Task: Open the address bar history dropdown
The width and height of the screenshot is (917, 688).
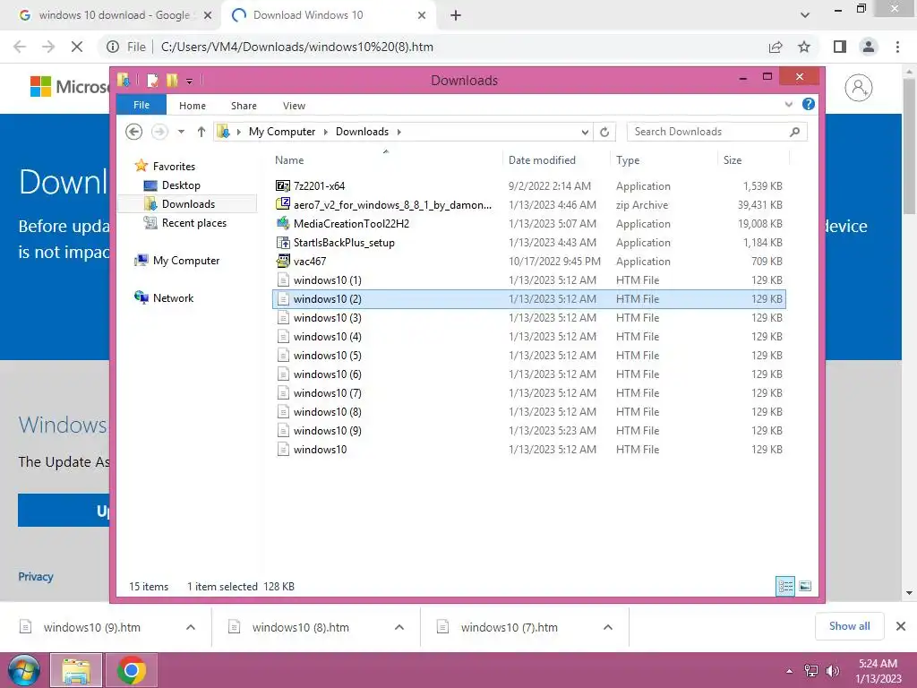Action: 585,133
